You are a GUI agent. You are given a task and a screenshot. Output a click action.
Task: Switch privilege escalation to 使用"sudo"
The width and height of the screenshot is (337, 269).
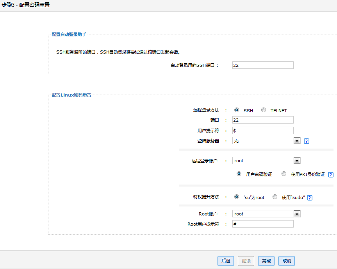[x=275, y=197]
